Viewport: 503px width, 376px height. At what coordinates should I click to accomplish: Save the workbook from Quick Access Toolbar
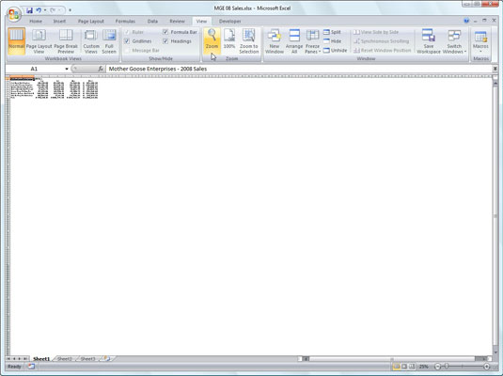29,10
